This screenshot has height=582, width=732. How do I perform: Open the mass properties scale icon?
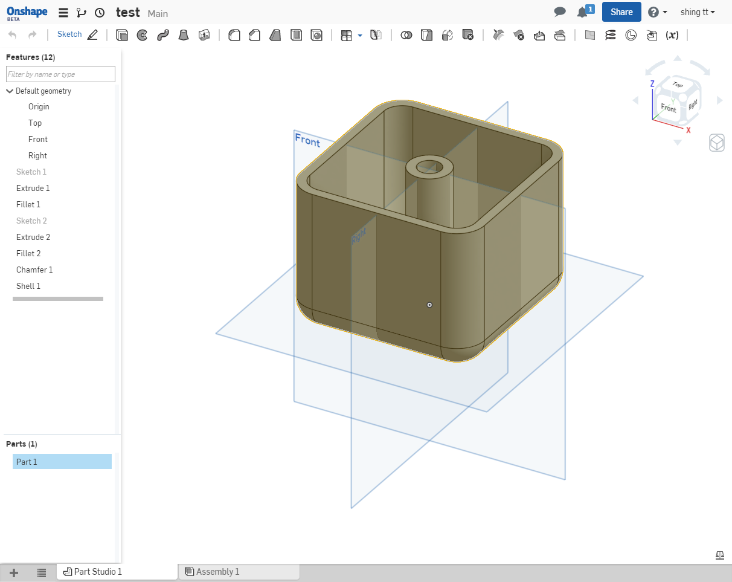point(719,555)
